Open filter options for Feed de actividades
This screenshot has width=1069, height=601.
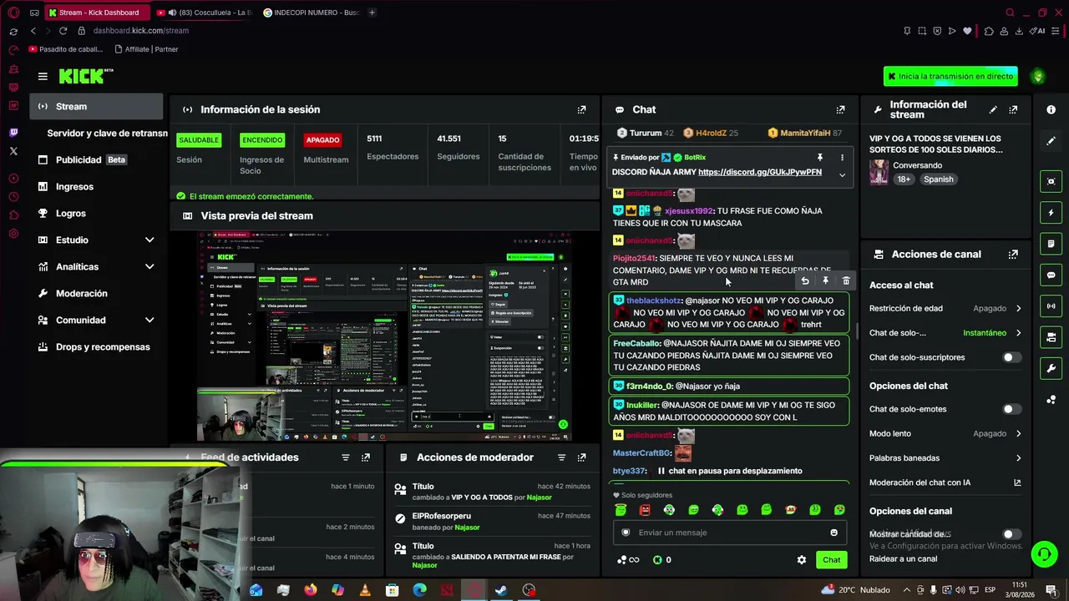click(x=345, y=457)
